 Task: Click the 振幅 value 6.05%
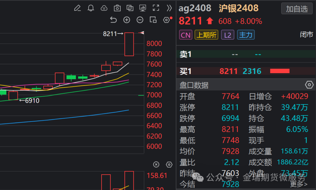(x=297, y=129)
